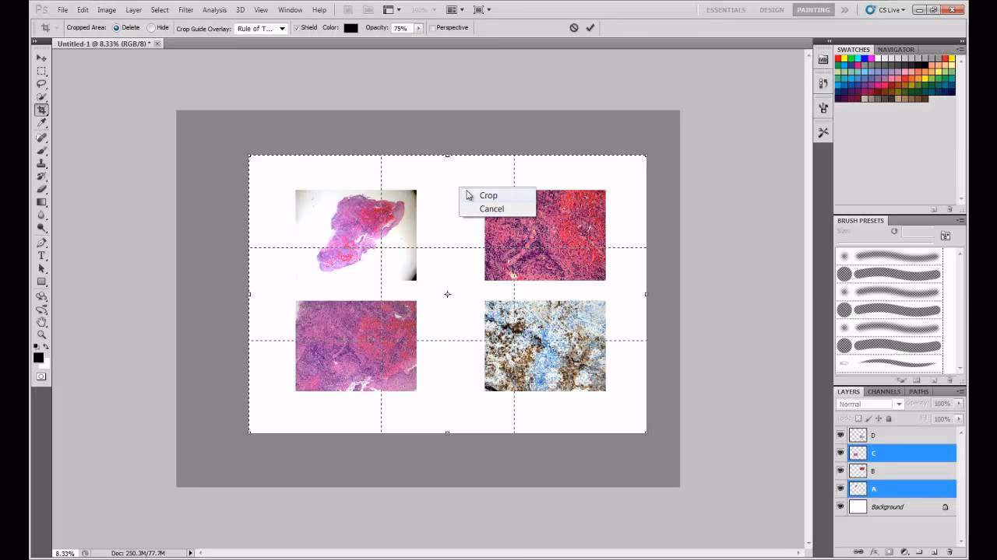Screen dimensions: 997x560
Task: Open the Filter menu
Action: click(185, 10)
